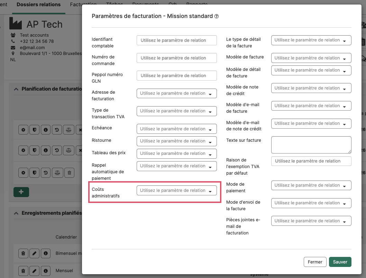Focus the Peppol numéro GLN input field

click(x=177, y=76)
